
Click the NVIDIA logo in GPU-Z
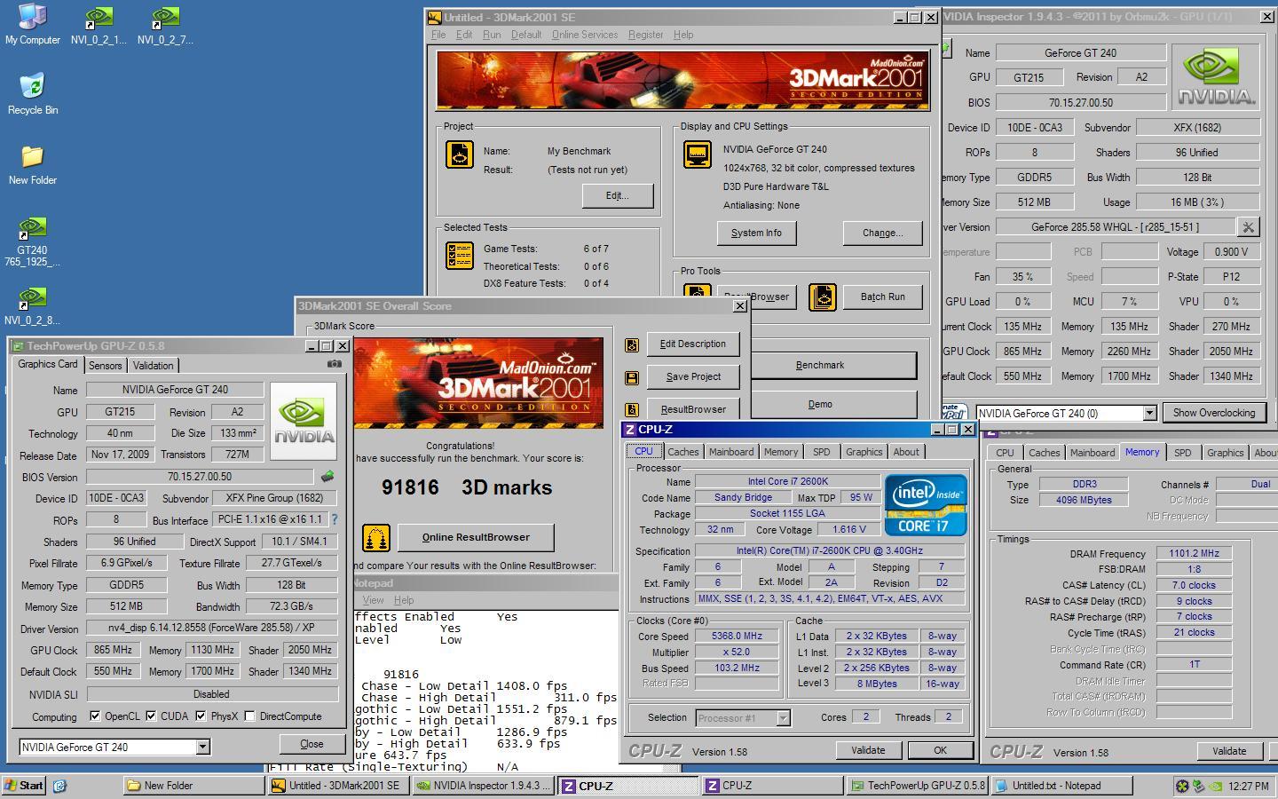pyautogui.click(x=304, y=421)
